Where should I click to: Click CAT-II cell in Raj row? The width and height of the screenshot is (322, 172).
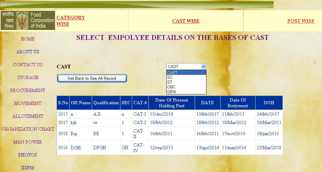tap(140, 134)
